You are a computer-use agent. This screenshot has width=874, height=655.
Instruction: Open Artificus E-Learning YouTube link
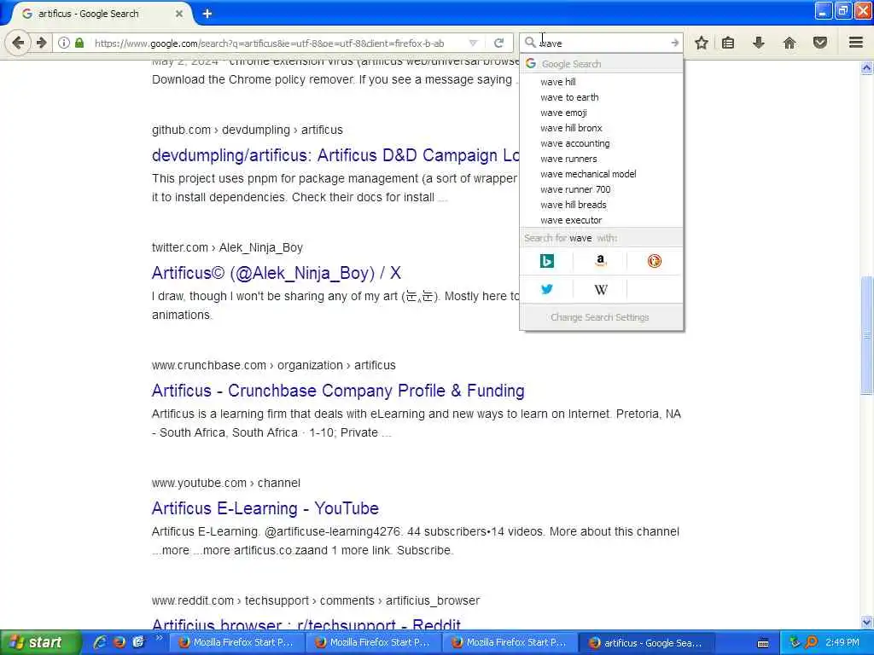tap(265, 508)
